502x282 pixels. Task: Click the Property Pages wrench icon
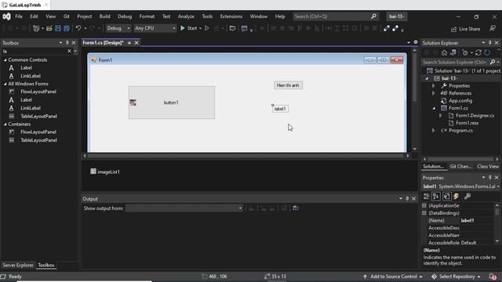coord(467,197)
